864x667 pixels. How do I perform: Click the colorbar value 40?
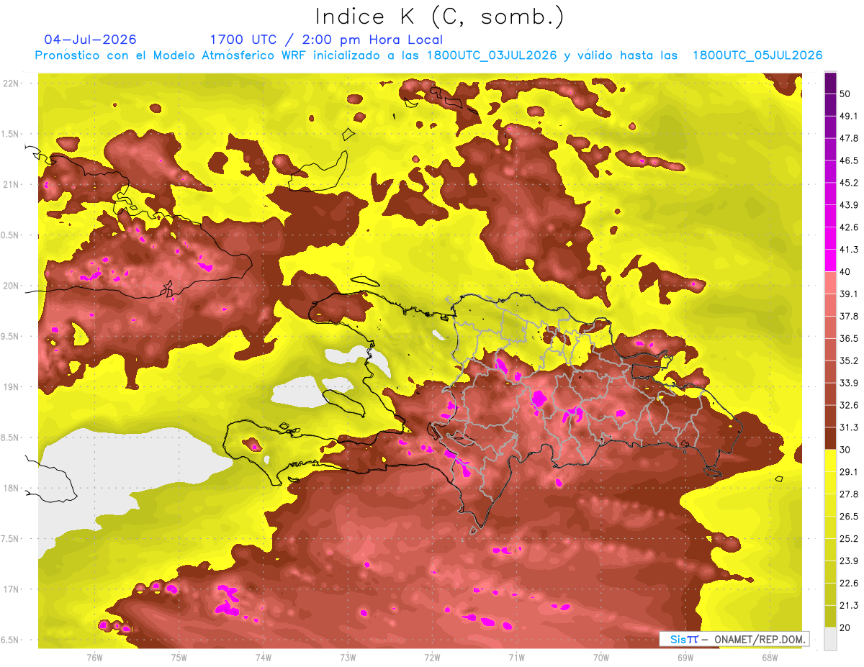[x=846, y=271]
